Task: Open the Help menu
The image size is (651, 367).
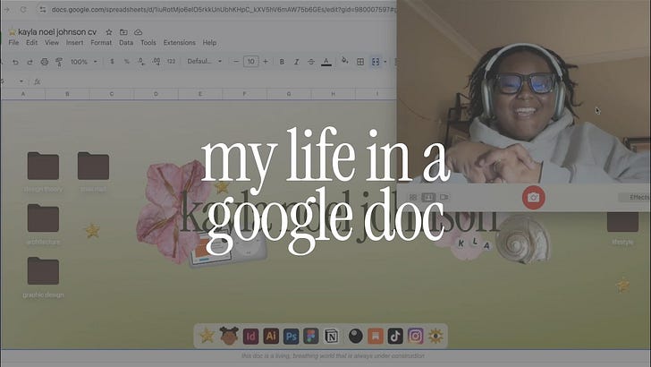Action: 209,42
